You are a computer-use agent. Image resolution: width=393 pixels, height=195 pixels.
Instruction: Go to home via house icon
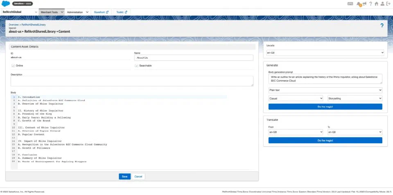pos(377,4)
